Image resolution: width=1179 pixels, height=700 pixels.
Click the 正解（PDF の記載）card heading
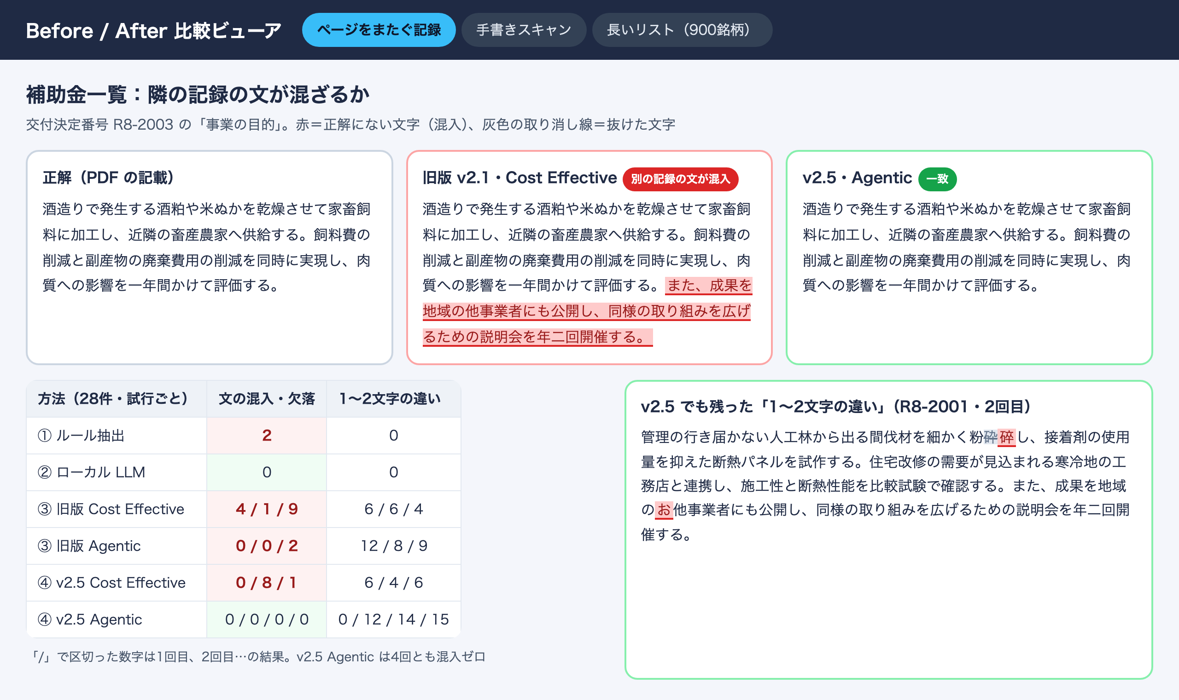(110, 178)
